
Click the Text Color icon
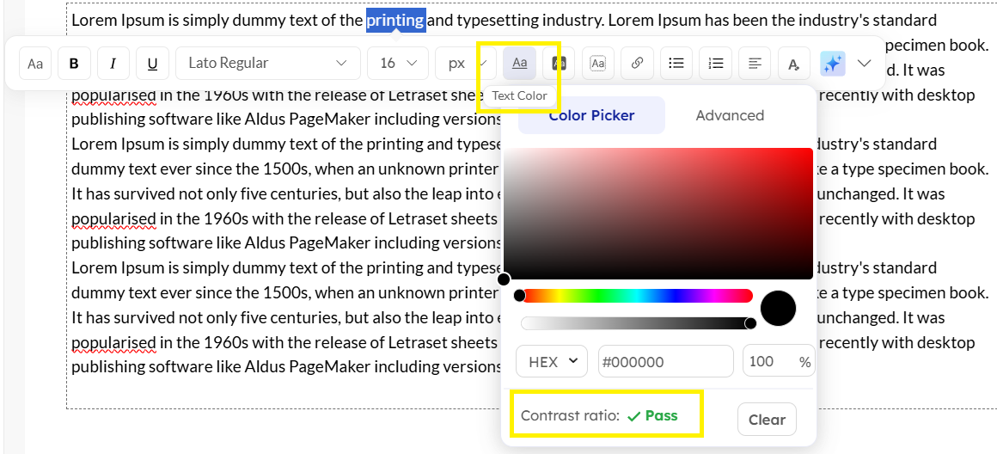(519, 63)
